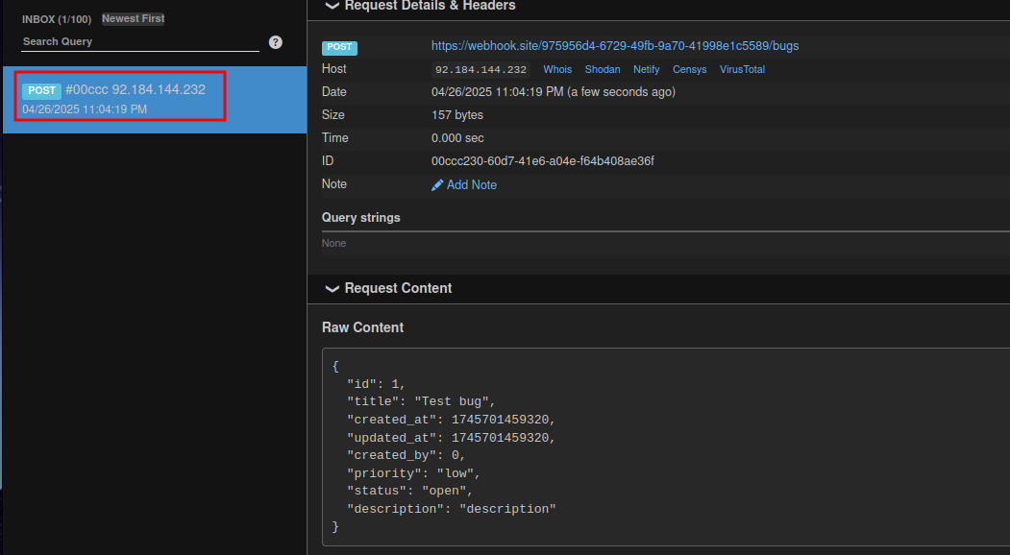Screen dimensions: 1010x555
Task: Select the request ID 00ccc230-60d7-41e6-a04e-f64b408ae36f
Action: pos(543,161)
